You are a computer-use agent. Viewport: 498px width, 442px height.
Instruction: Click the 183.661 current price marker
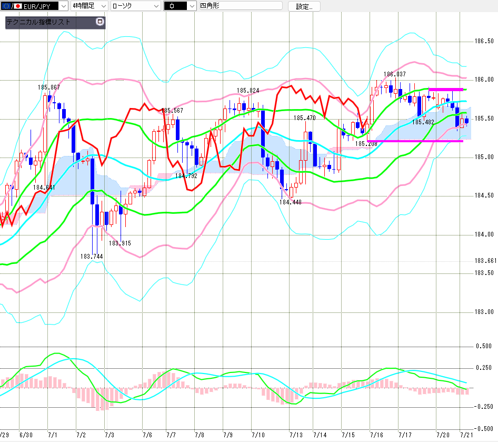tap(485, 261)
